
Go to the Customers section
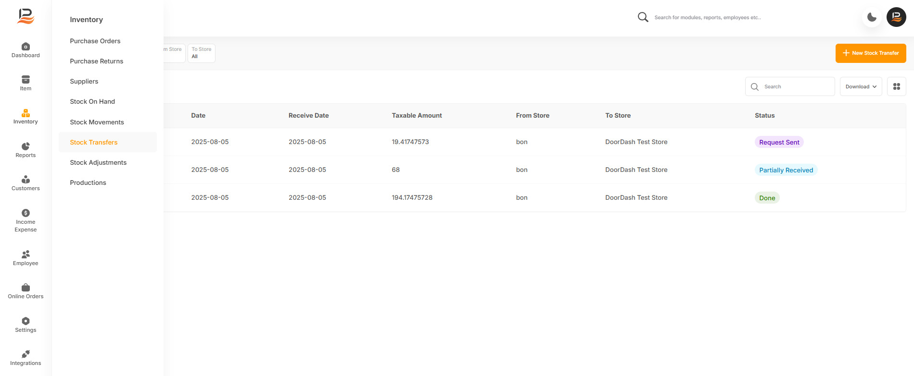pos(25,183)
